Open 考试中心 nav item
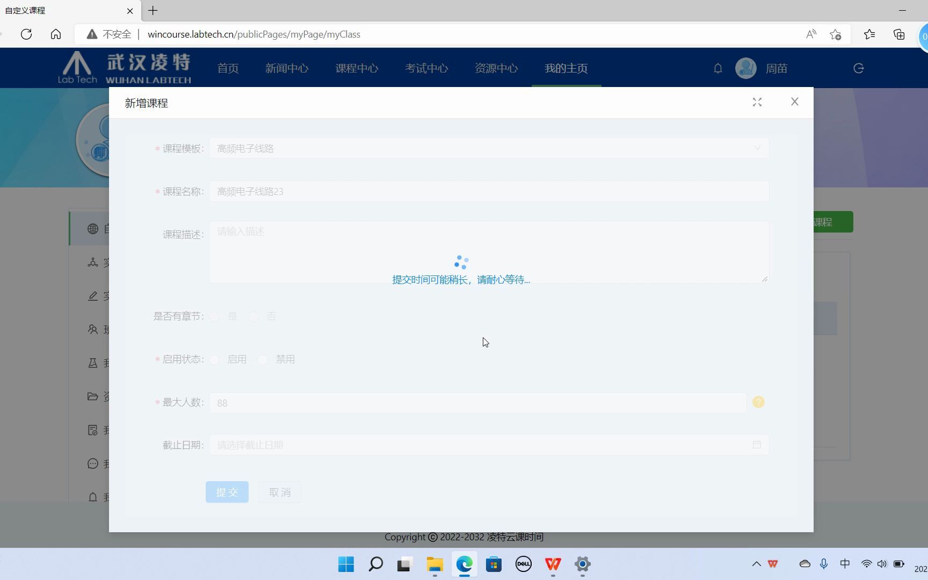928x580 pixels. click(x=426, y=68)
